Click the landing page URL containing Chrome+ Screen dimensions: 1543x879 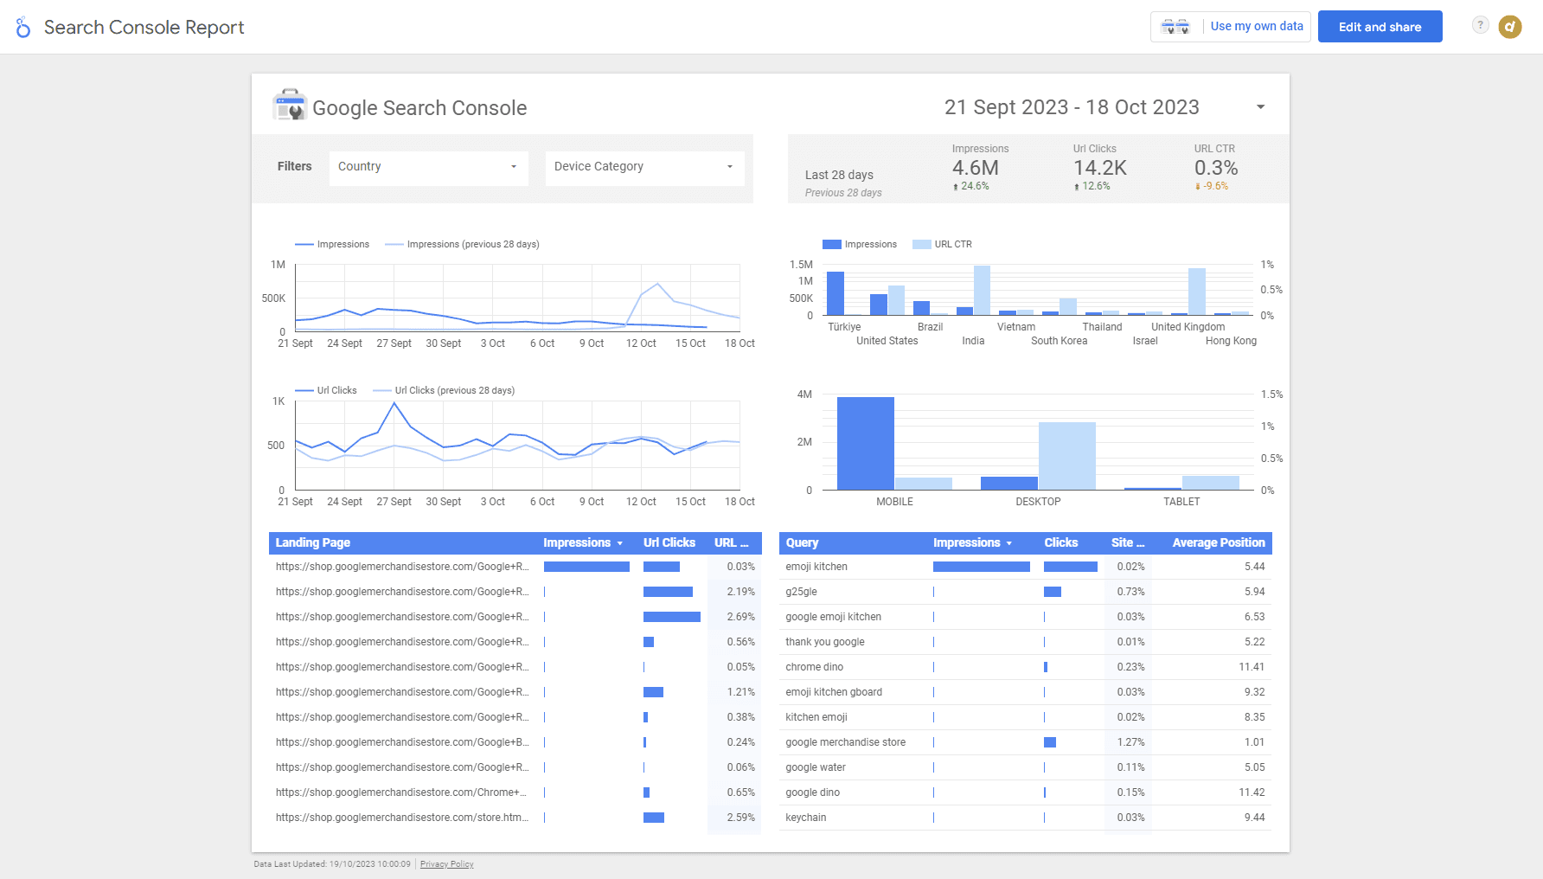[x=401, y=792]
